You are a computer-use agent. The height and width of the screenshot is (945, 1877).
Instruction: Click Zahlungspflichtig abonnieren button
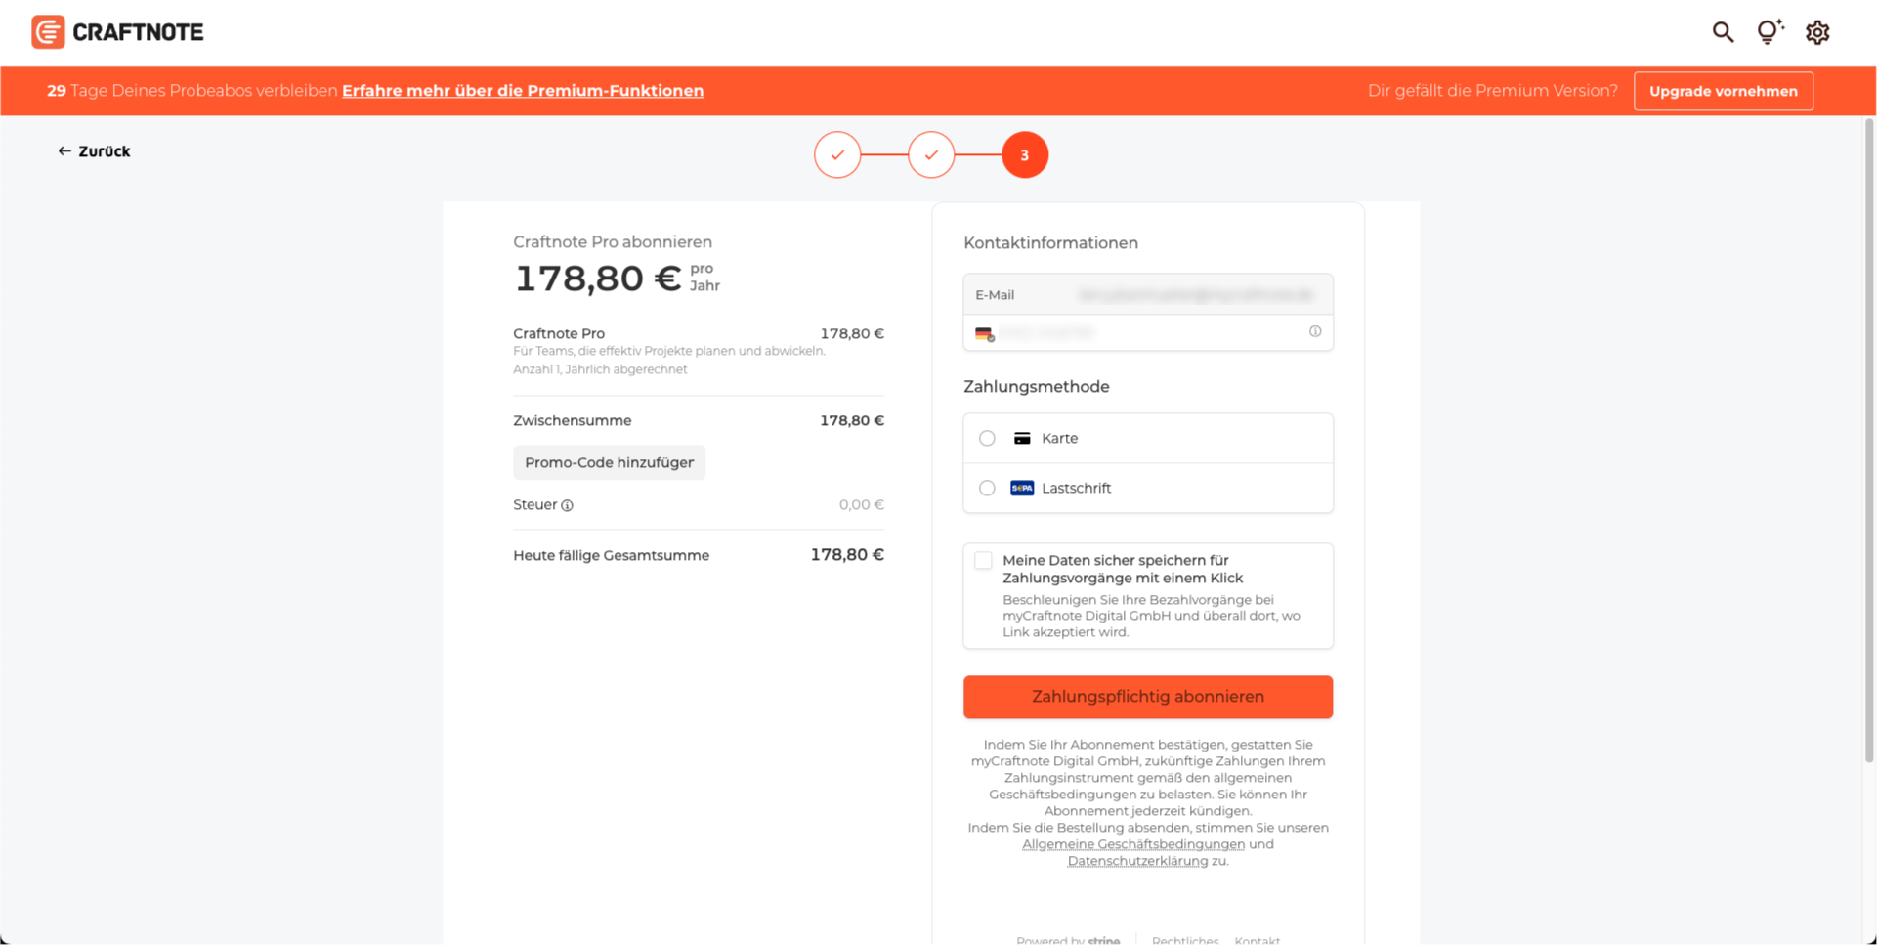tap(1148, 697)
